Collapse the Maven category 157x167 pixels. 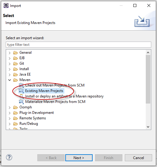(10, 80)
